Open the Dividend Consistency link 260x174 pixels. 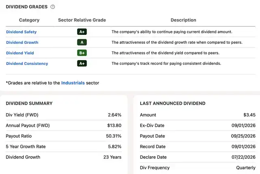27,64
